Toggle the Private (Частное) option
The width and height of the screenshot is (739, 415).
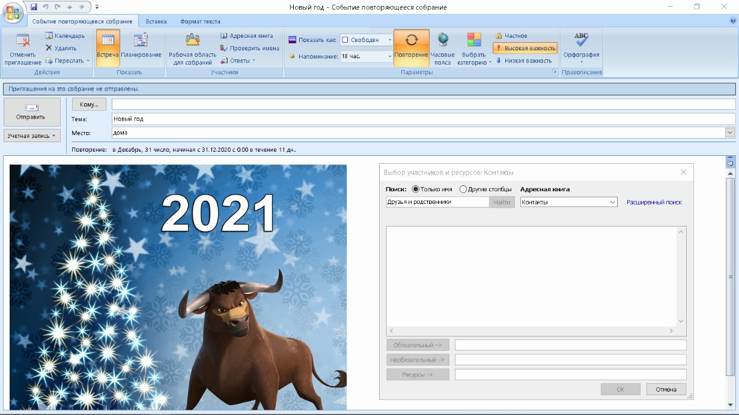point(511,36)
